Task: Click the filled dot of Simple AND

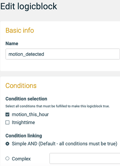Action: point(7,144)
